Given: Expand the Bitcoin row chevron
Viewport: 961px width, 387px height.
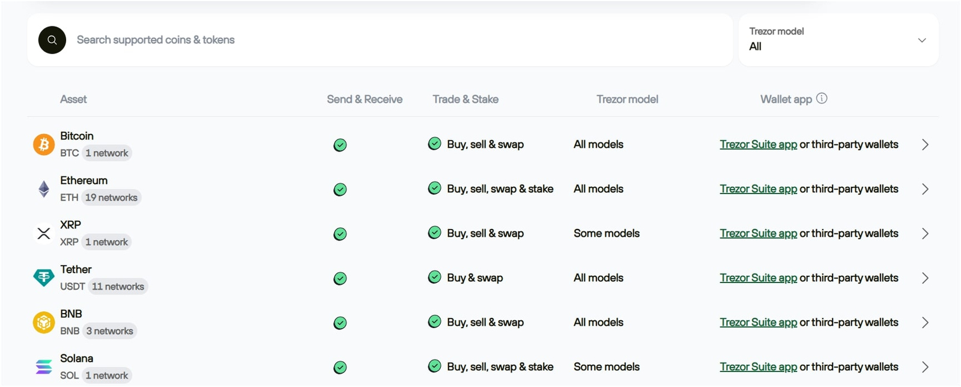Looking at the screenshot, I should 925,145.
